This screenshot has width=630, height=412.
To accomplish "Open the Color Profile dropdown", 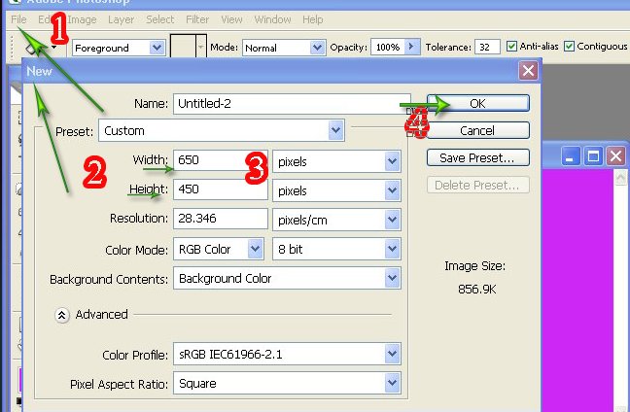I will 287,354.
